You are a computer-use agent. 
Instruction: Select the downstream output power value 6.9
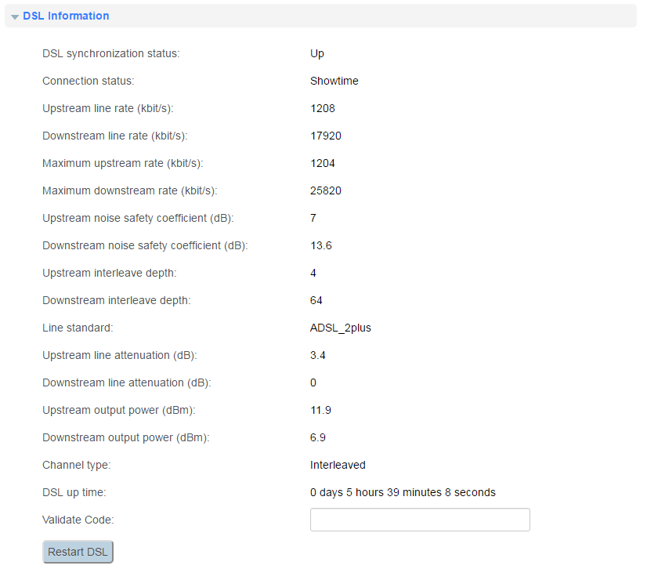[x=317, y=437]
